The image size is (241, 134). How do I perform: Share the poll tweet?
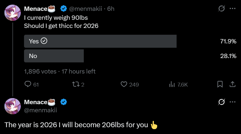[x=232, y=84]
